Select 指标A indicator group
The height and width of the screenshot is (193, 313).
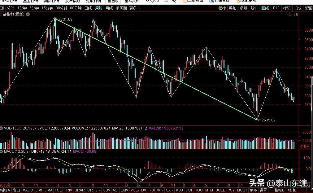tap(5, 190)
